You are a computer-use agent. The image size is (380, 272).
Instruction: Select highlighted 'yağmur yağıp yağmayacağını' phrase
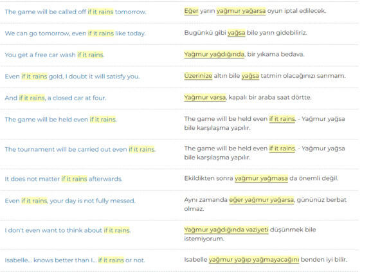click(254, 260)
